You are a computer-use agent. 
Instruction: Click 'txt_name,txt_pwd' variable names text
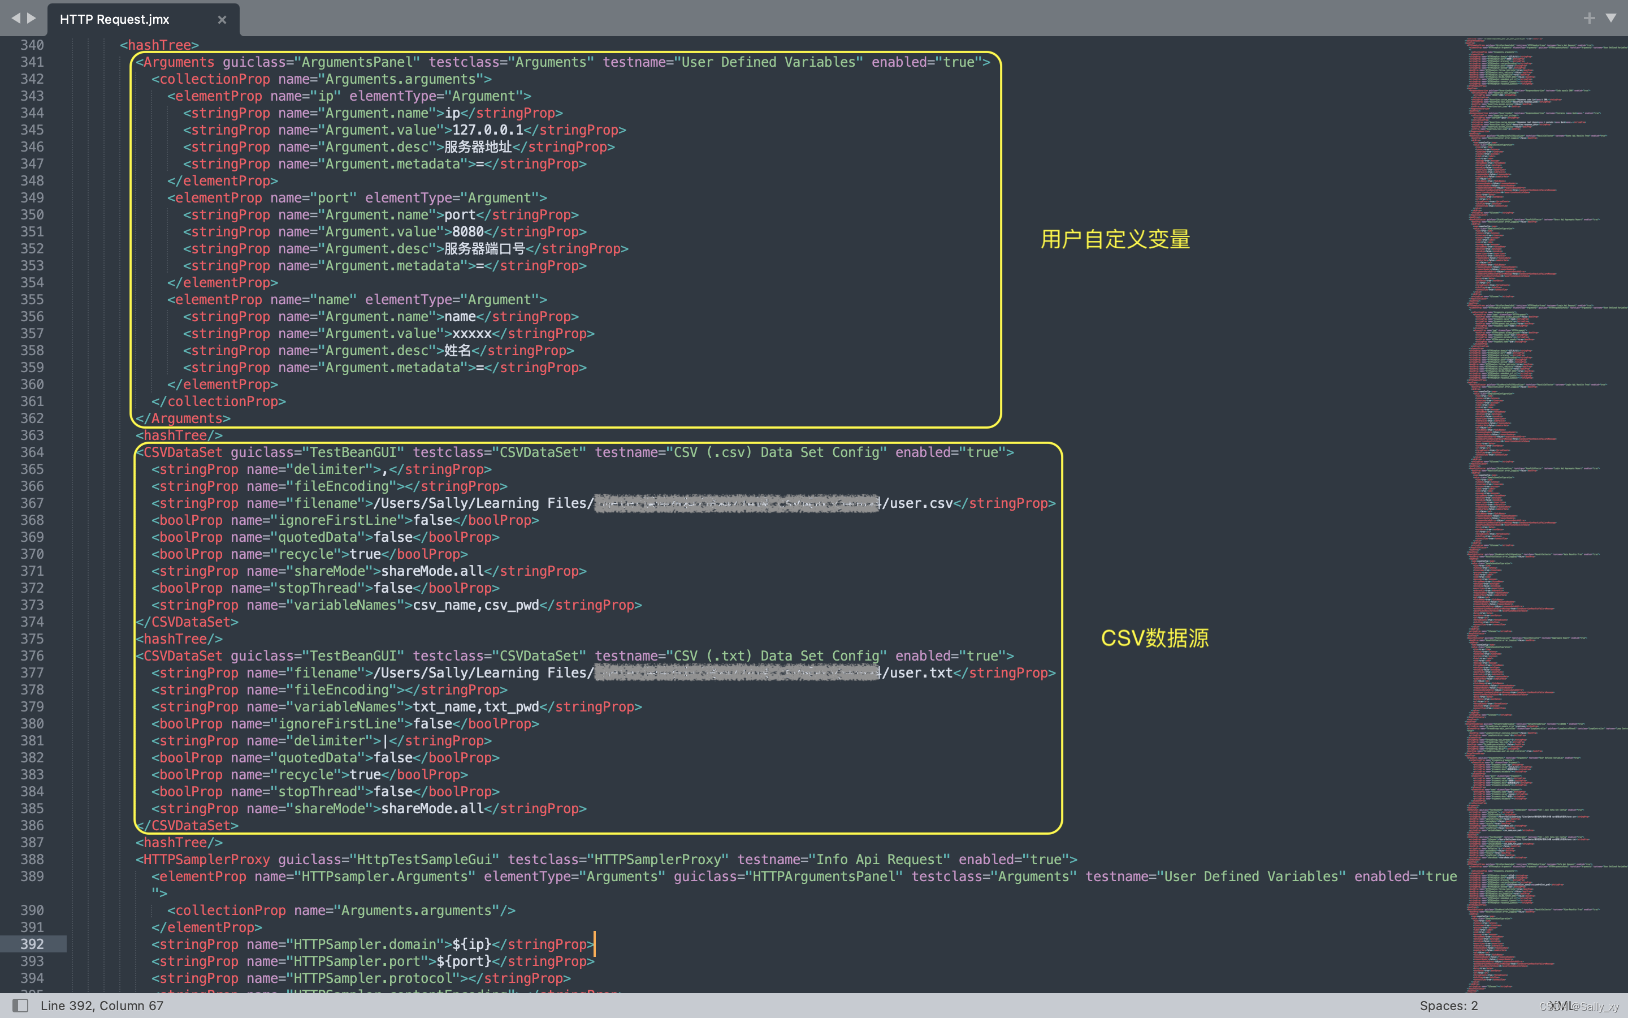(x=475, y=707)
